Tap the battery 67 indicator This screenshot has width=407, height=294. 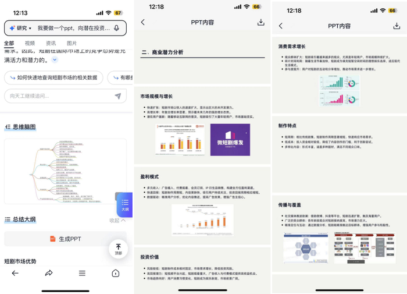coord(118,13)
